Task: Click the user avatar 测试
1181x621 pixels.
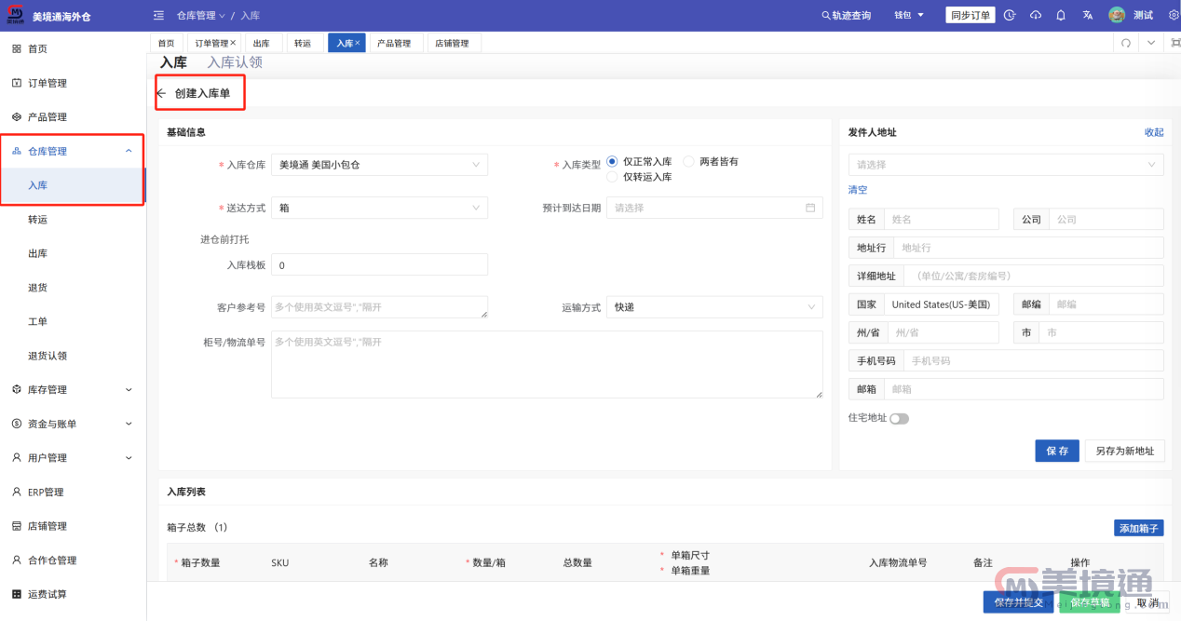Action: (x=1117, y=16)
